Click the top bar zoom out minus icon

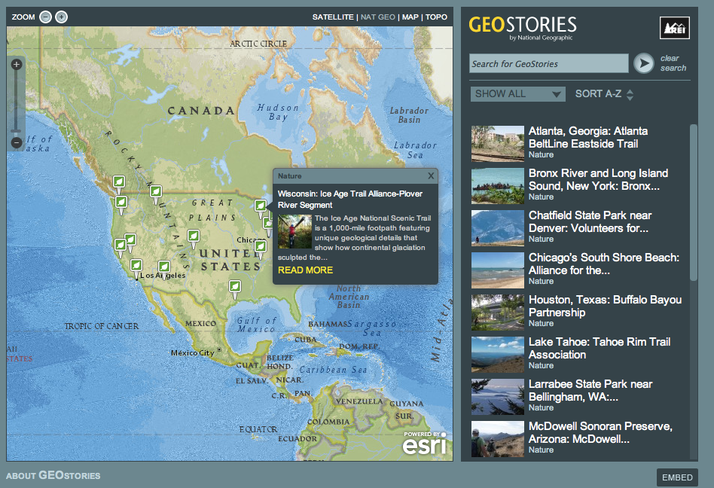pyautogui.click(x=45, y=17)
